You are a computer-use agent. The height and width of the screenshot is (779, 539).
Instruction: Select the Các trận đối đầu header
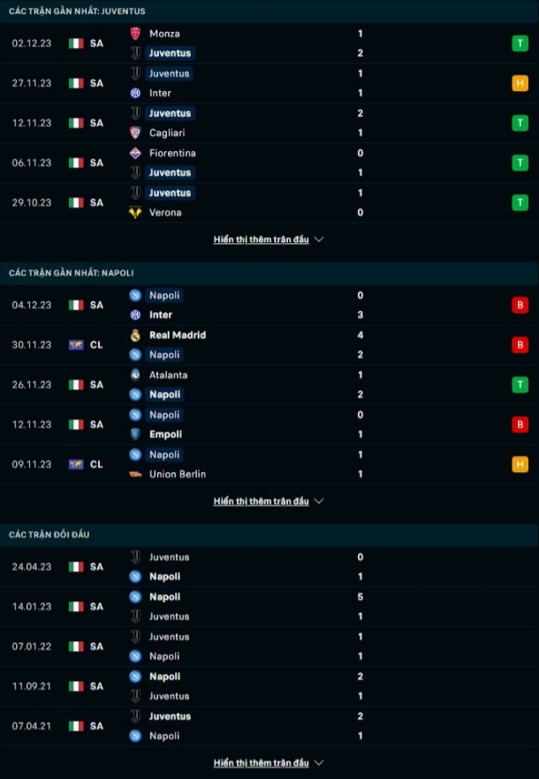[x=49, y=535]
